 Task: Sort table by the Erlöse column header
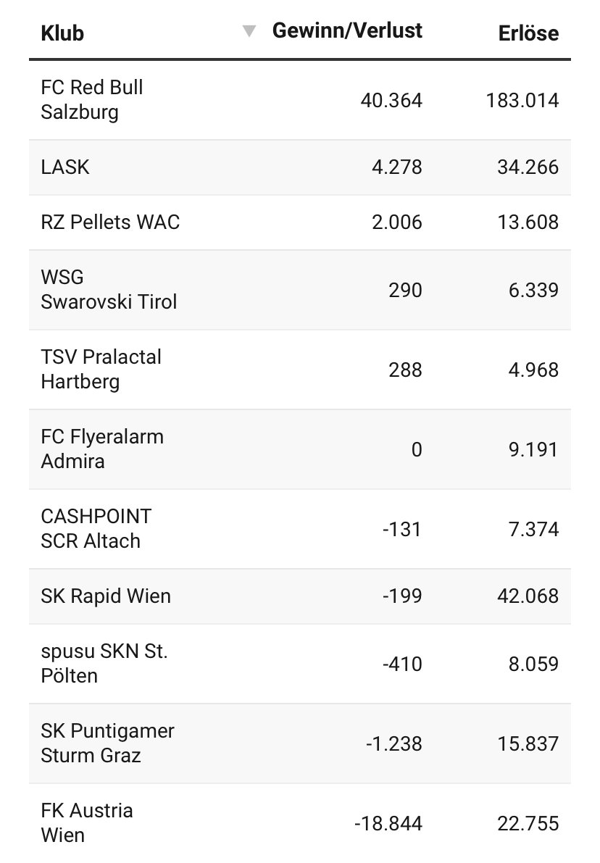click(528, 33)
